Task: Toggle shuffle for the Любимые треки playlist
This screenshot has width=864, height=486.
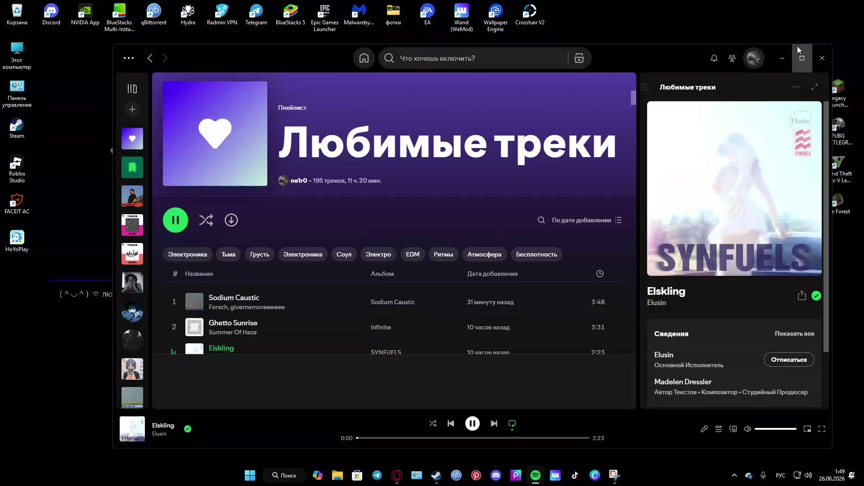Action: click(206, 220)
